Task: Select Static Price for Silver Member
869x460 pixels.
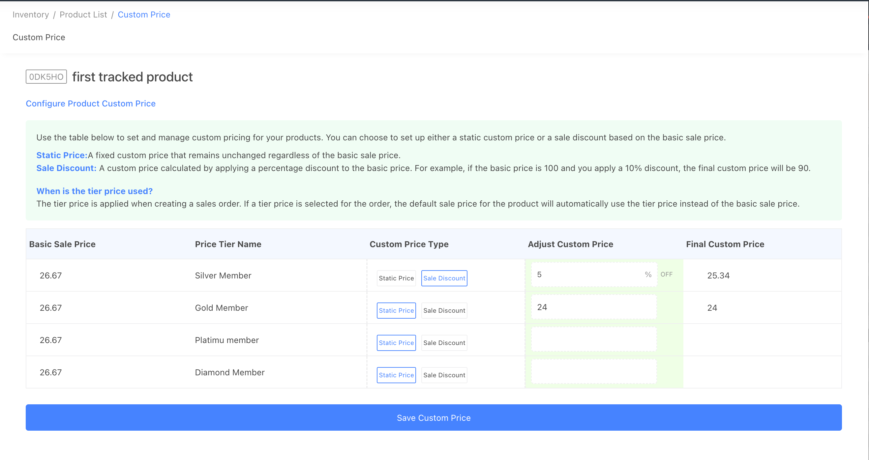Action: tap(396, 278)
